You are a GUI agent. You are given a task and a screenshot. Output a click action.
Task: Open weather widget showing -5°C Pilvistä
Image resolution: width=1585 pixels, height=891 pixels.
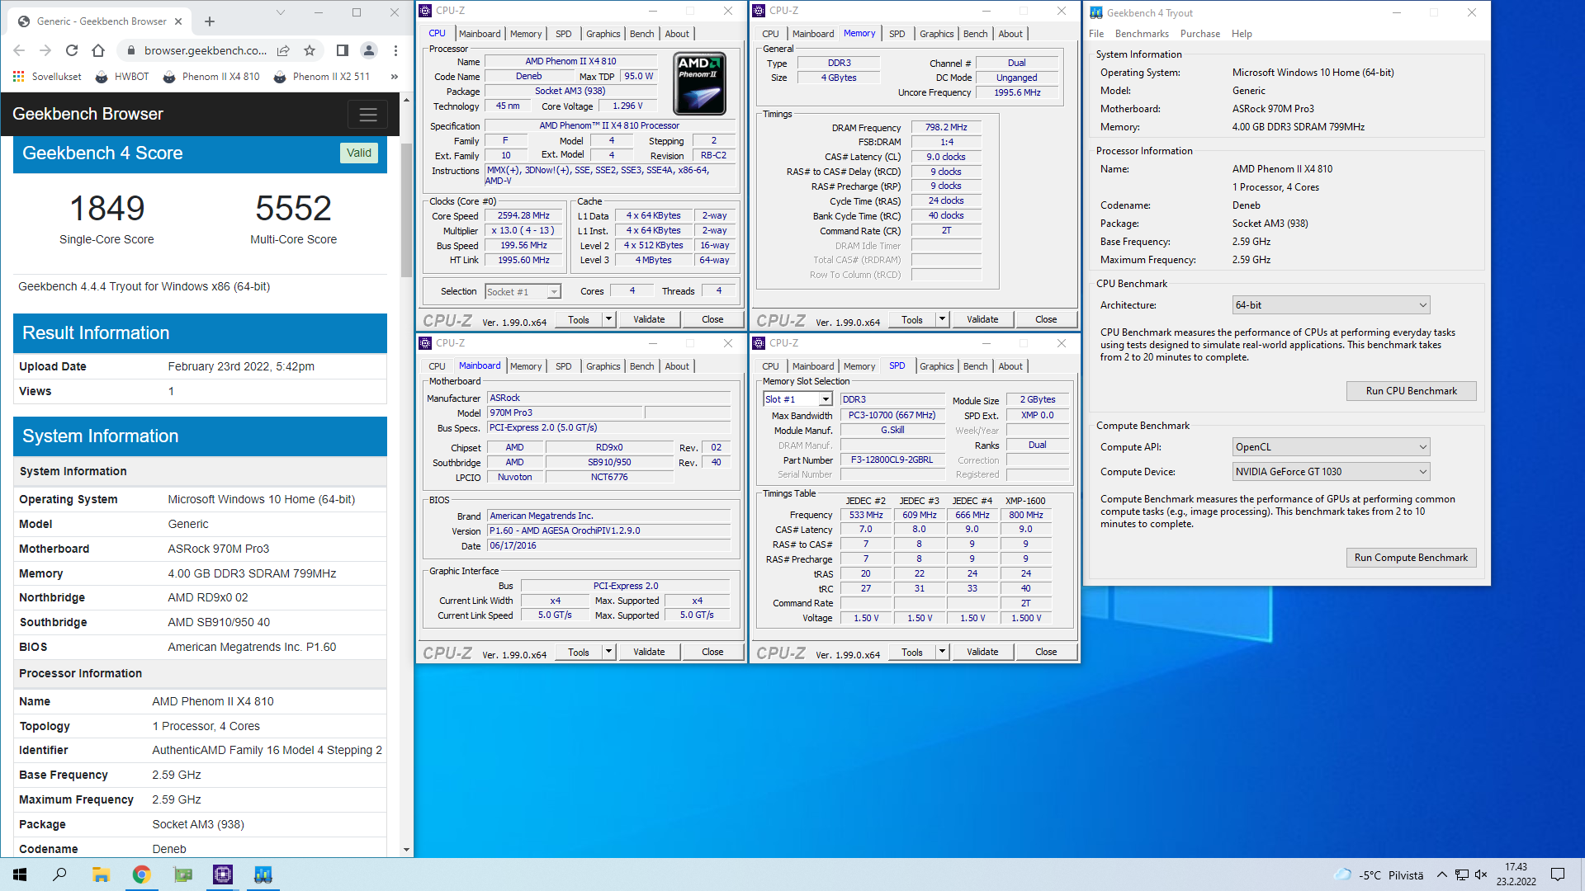(x=1379, y=874)
